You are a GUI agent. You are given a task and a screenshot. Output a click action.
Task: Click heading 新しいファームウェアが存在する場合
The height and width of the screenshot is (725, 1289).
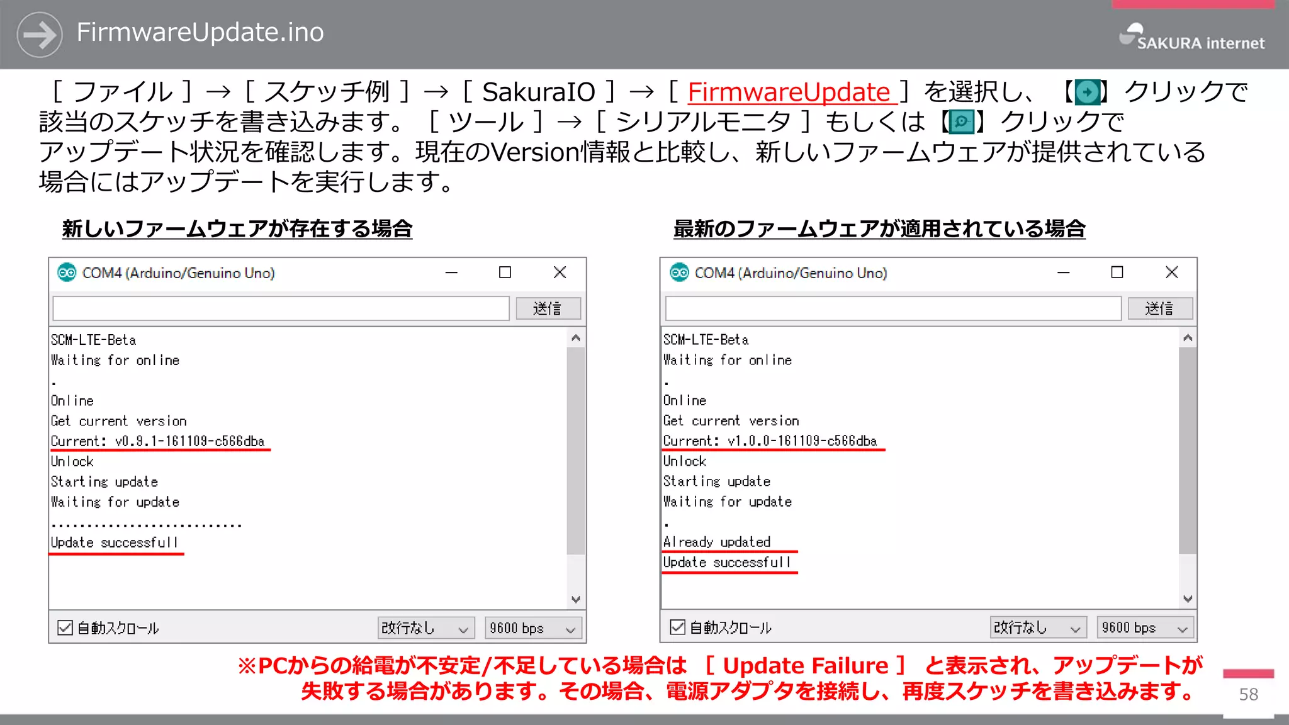point(237,228)
